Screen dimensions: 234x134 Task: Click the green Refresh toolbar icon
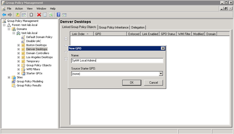tap(51, 15)
